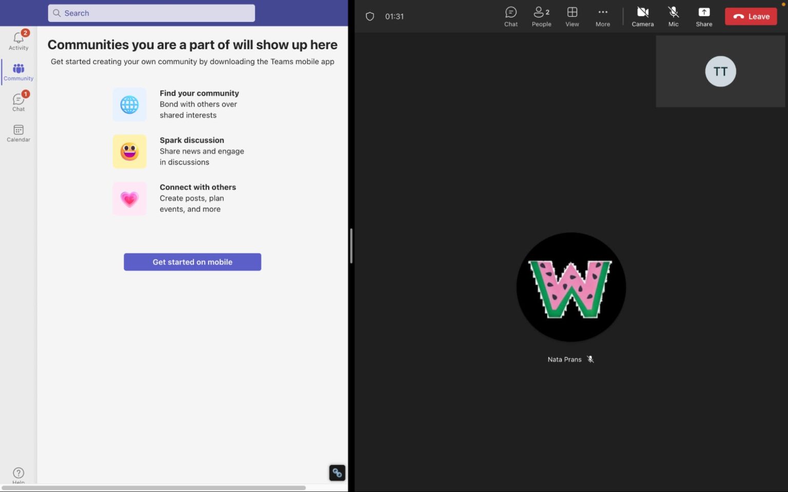Screen dimensions: 788x492
Task: Show the People list in the meeting
Action: (541, 16)
